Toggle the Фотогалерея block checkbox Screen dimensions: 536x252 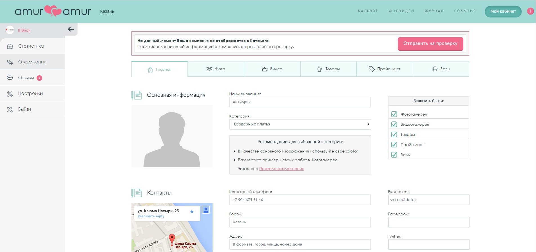pos(394,114)
